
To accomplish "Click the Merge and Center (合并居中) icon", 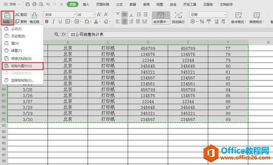I will (160, 15).
